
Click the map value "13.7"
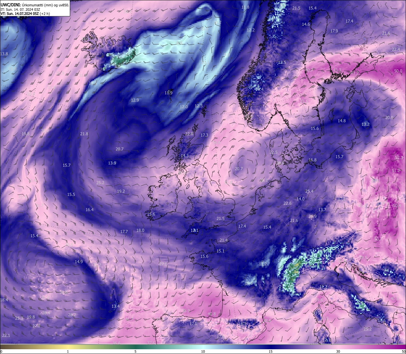pos(322,210)
